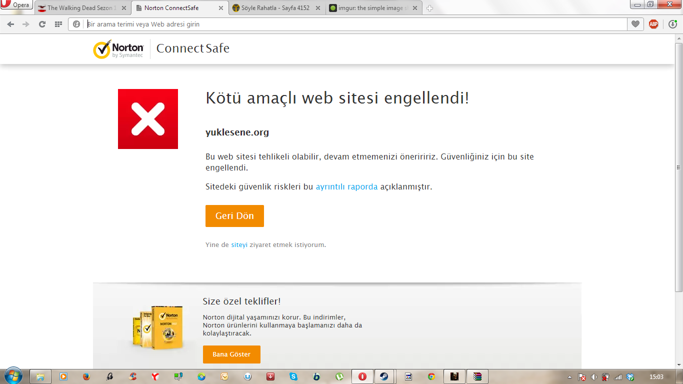The image size is (683, 384).
Task: Click the Norton product boxes image
Action: click(x=157, y=327)
